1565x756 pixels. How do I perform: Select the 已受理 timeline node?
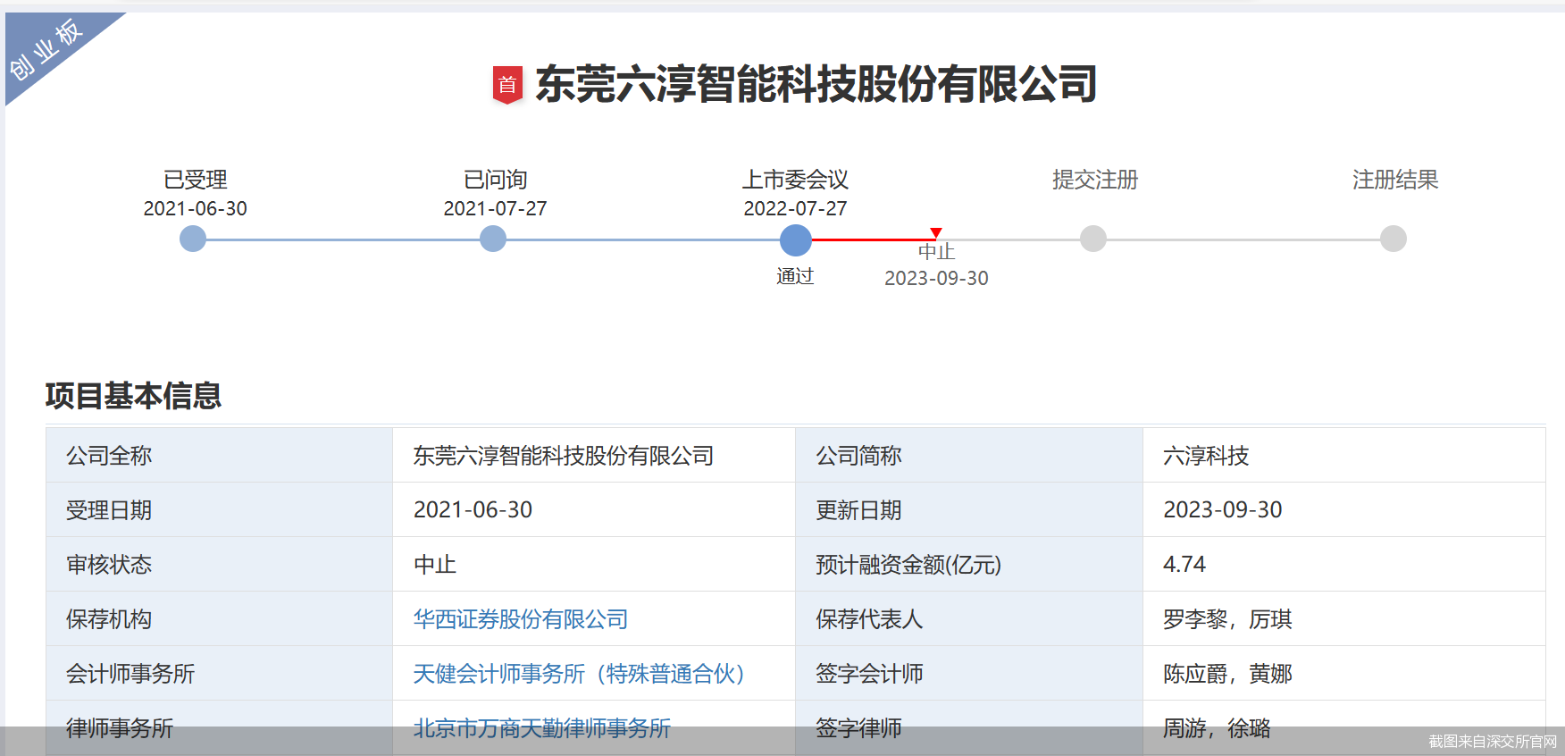pyautogui.click(x=193, y=239)
